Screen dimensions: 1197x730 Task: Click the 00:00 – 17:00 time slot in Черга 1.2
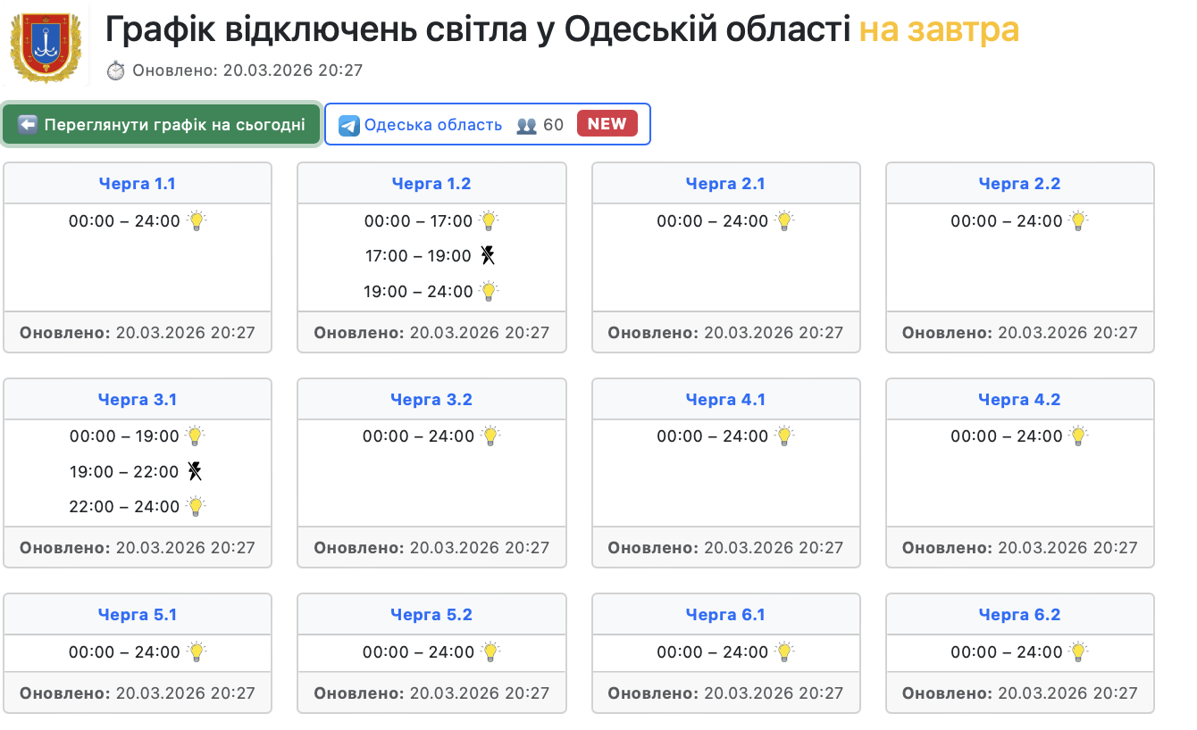pyautogui.click(x=418, y=220)
